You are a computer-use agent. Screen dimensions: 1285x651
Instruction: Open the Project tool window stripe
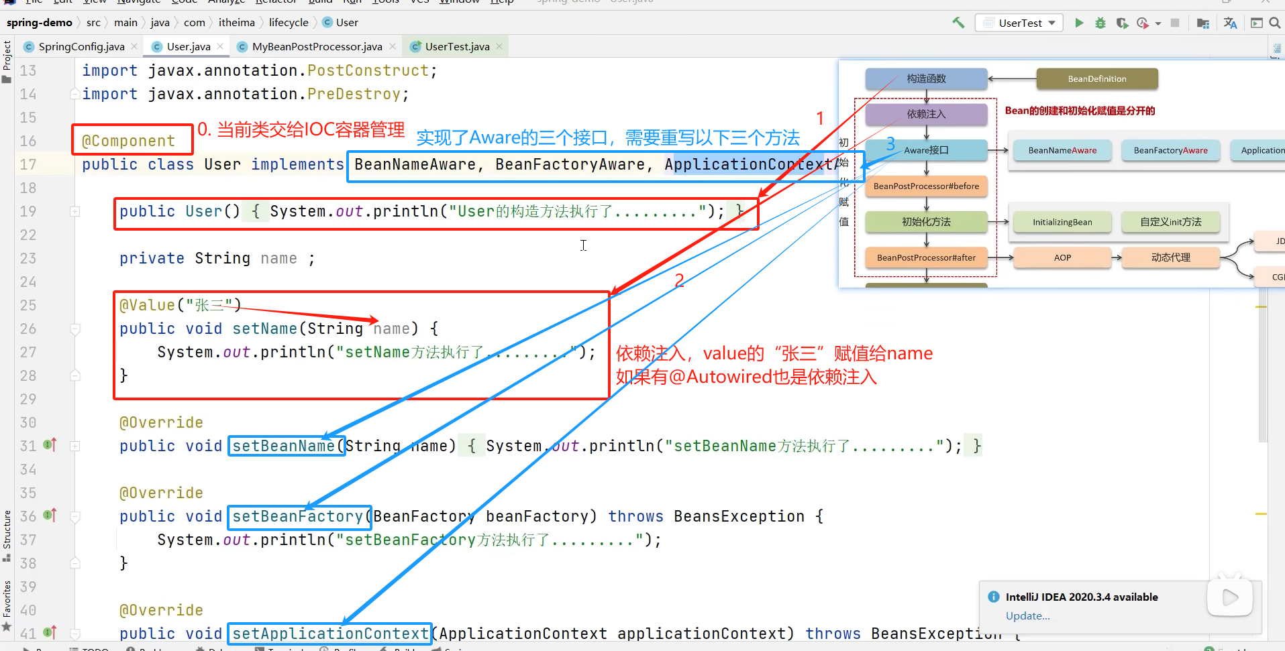coord(7,61)
